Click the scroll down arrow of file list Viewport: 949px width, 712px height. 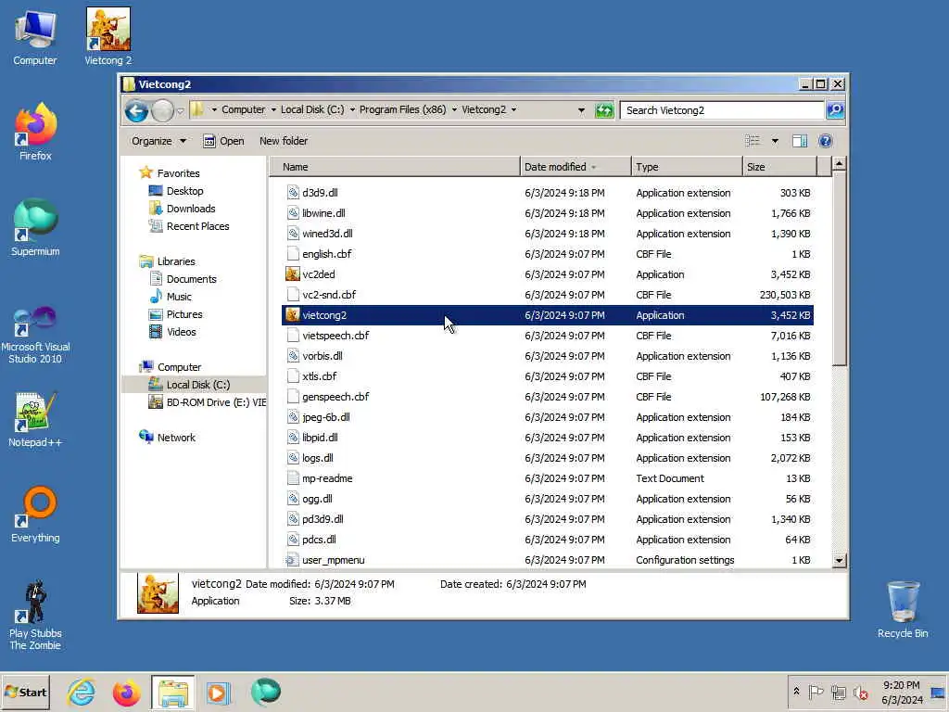click(839, 561)
